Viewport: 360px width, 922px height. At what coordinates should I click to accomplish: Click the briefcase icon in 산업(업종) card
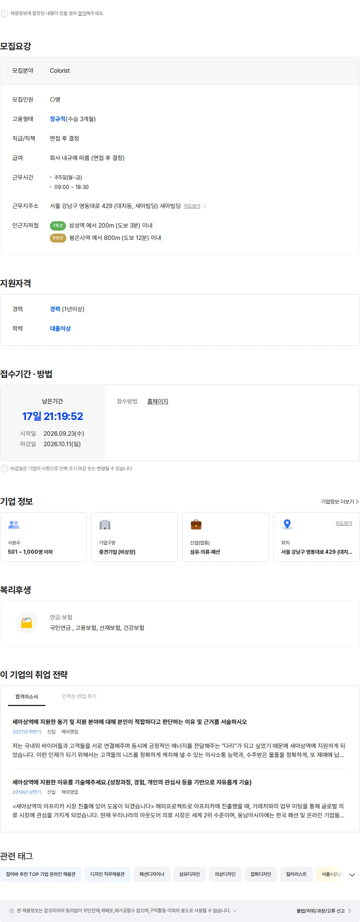point(196,524)
